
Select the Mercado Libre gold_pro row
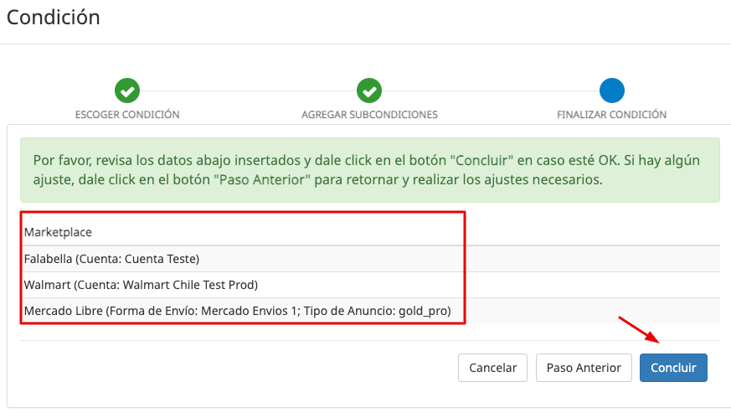(x=370, y=311)
